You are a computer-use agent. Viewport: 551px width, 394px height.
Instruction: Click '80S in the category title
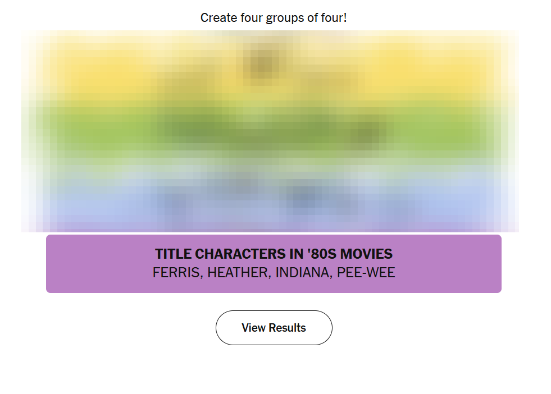coord(322,254)
